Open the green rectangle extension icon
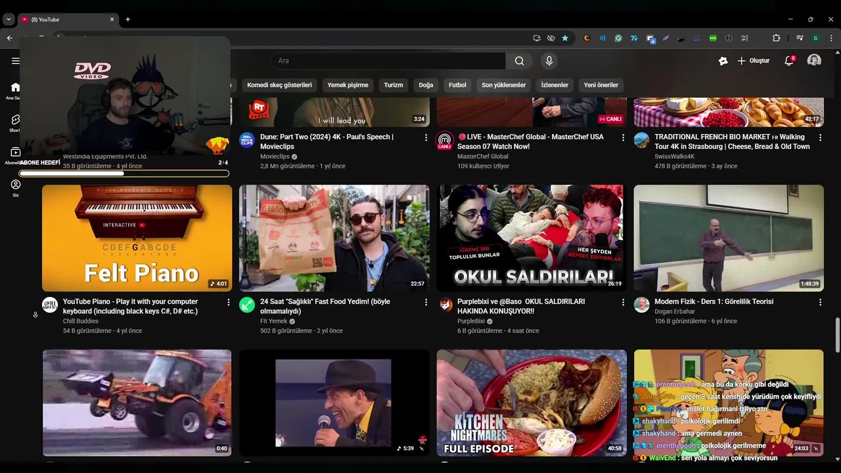 713,38
